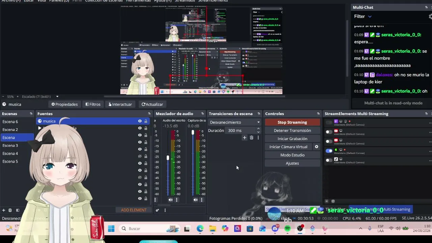Pop out the Multi-Chat dock

click(426, 7)
